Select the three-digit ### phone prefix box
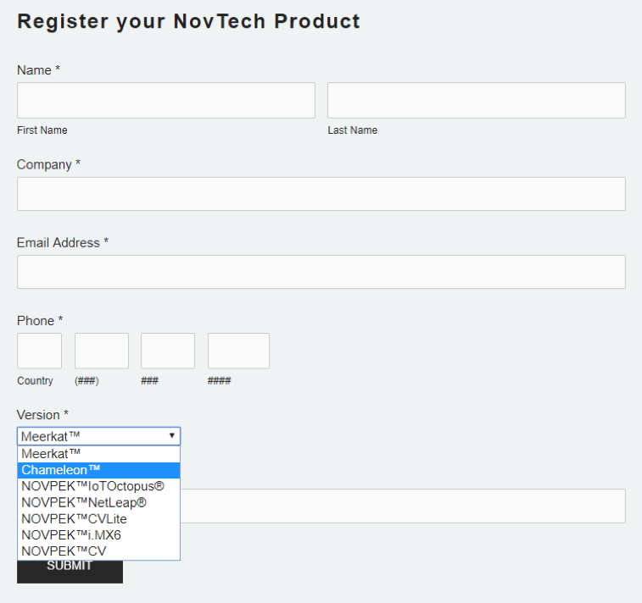The image size is (642, 603). point(168,351)
